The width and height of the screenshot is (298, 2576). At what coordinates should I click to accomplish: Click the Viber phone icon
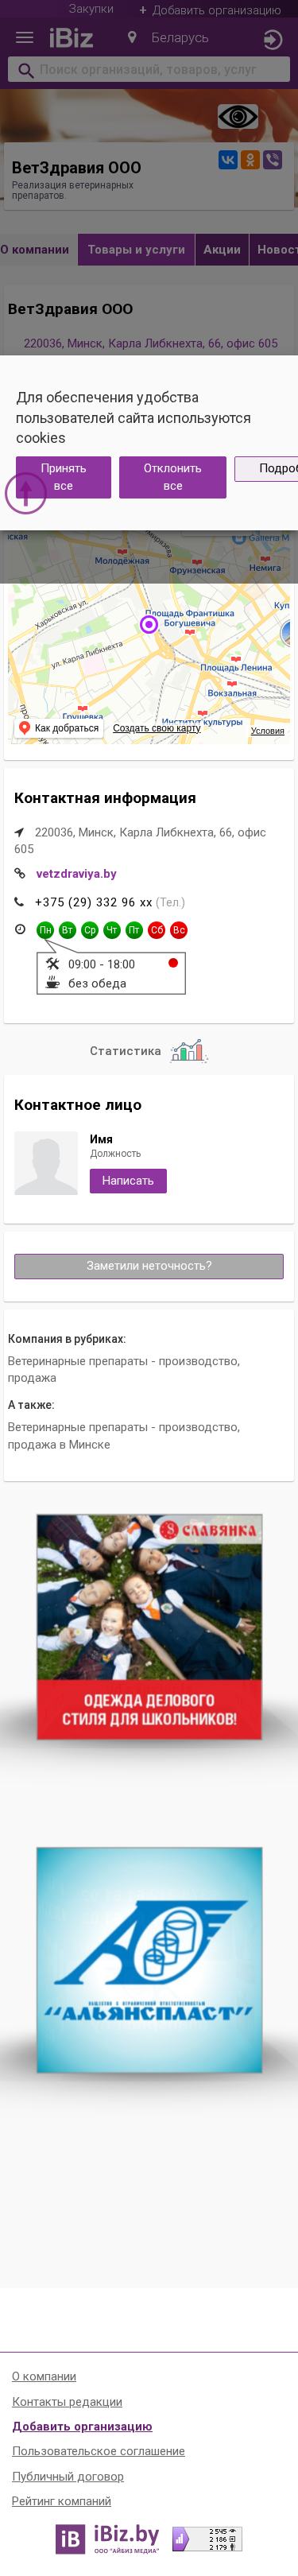tap(272, 159)
